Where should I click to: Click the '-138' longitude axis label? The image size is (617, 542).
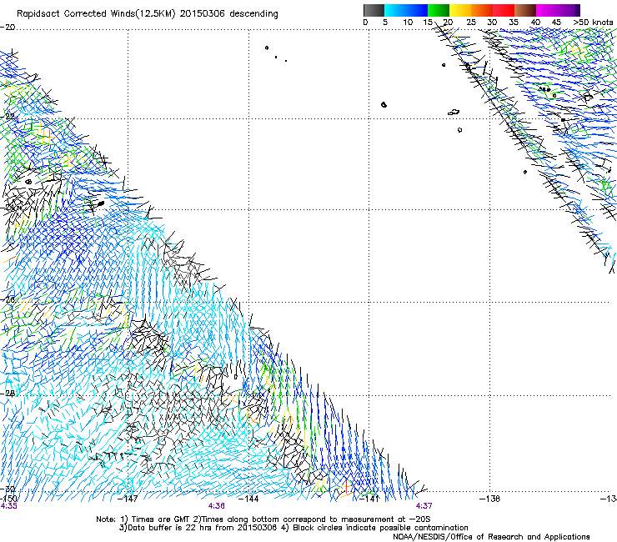coord(490,499)
